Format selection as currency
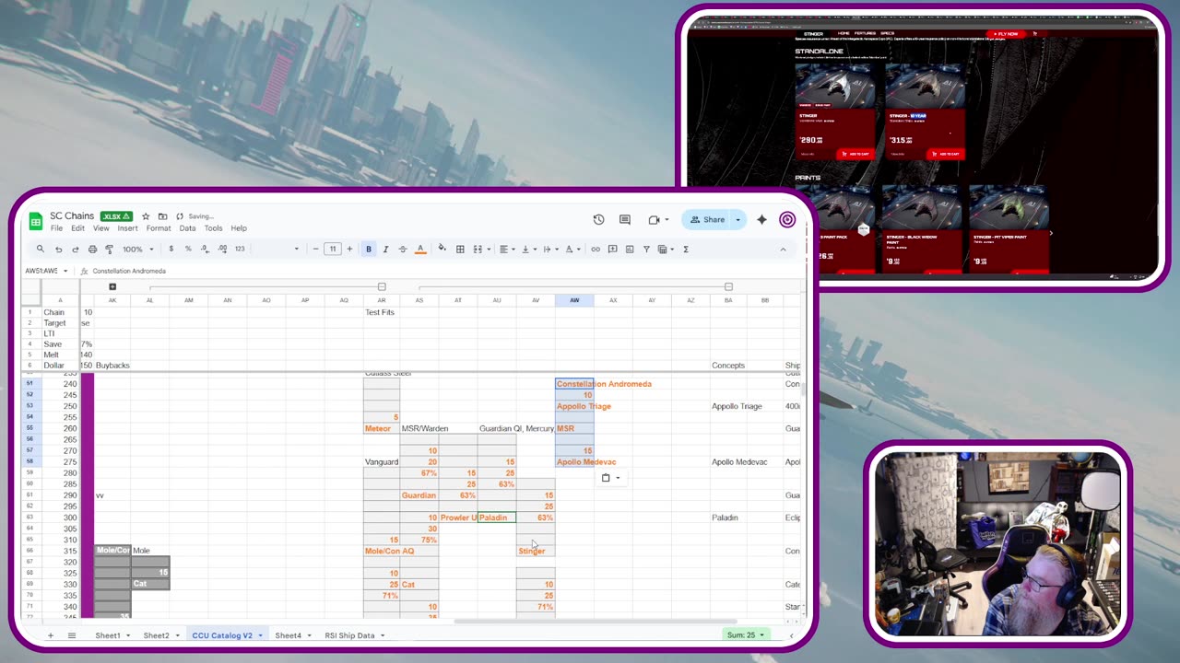The image size is (1180, 663). coord(171,249)
